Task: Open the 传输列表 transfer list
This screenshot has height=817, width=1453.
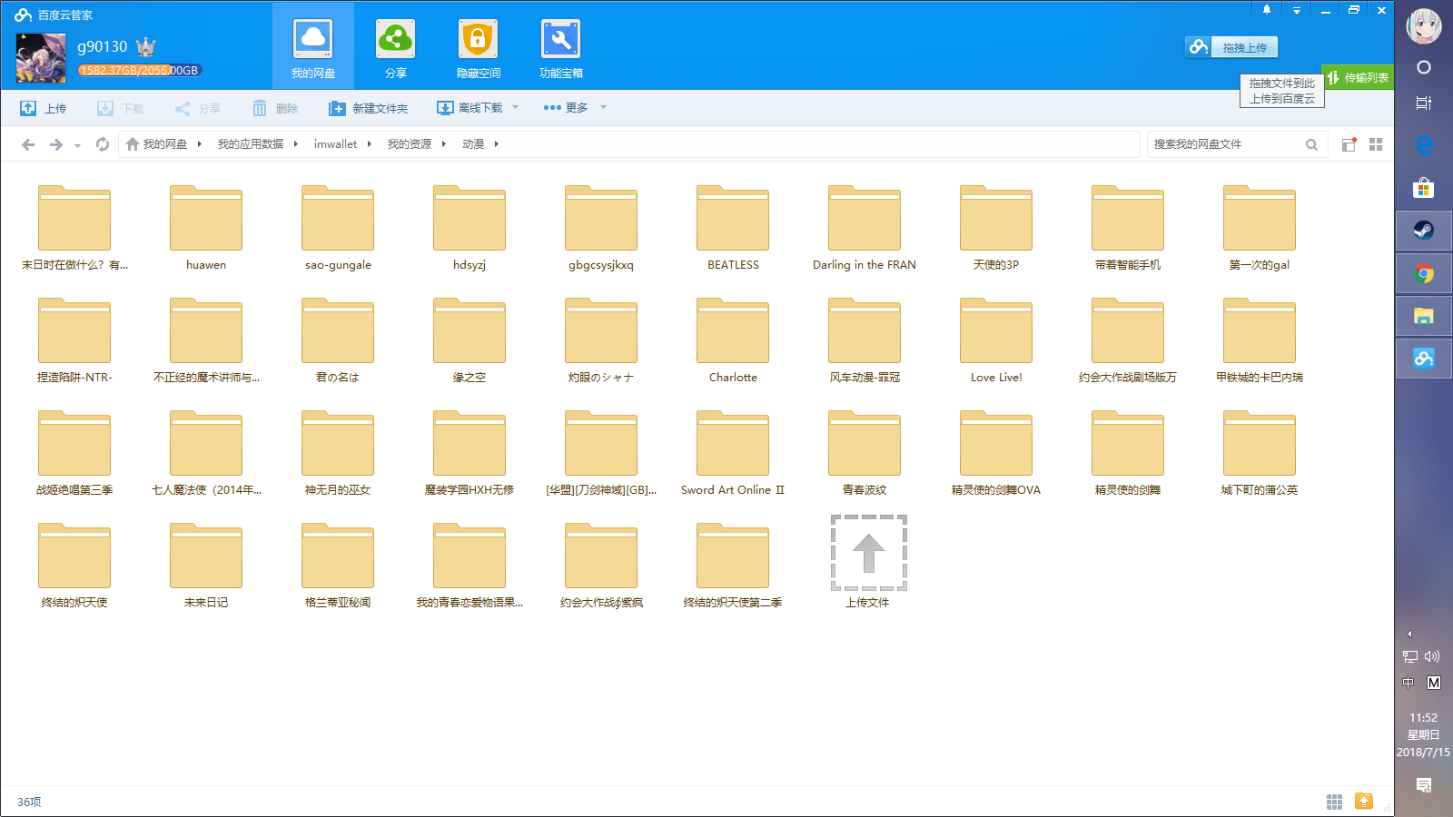Action: click(x=1359, y=78)
